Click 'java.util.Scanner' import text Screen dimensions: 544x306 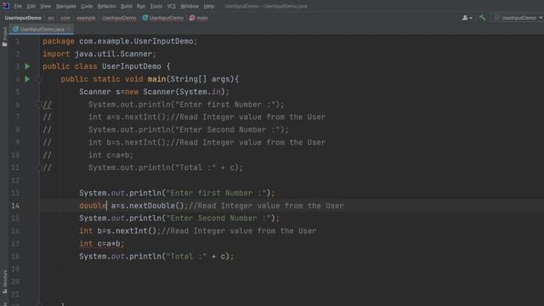click(113, 54)
